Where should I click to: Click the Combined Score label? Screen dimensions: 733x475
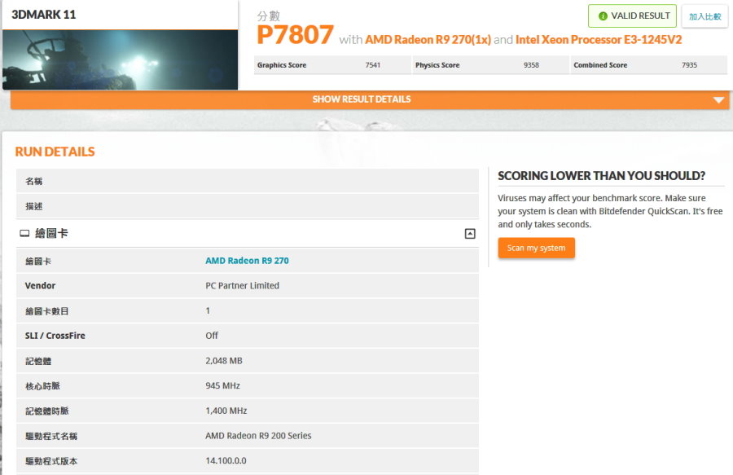point(600,65)
